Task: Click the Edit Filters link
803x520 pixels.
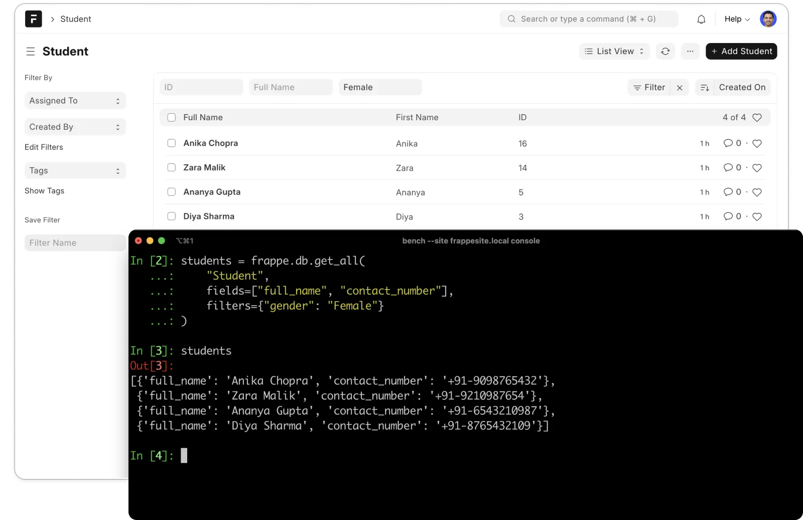Action: click(44, 147)
